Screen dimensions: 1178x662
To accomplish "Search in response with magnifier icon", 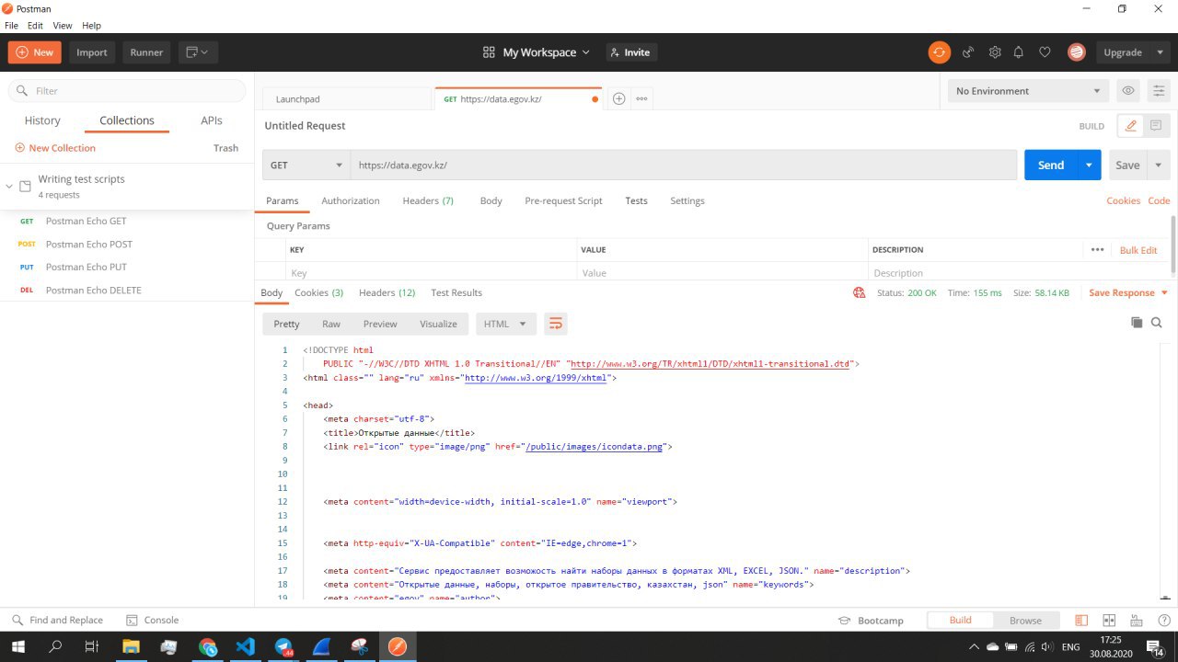I will click(1157, 323).
